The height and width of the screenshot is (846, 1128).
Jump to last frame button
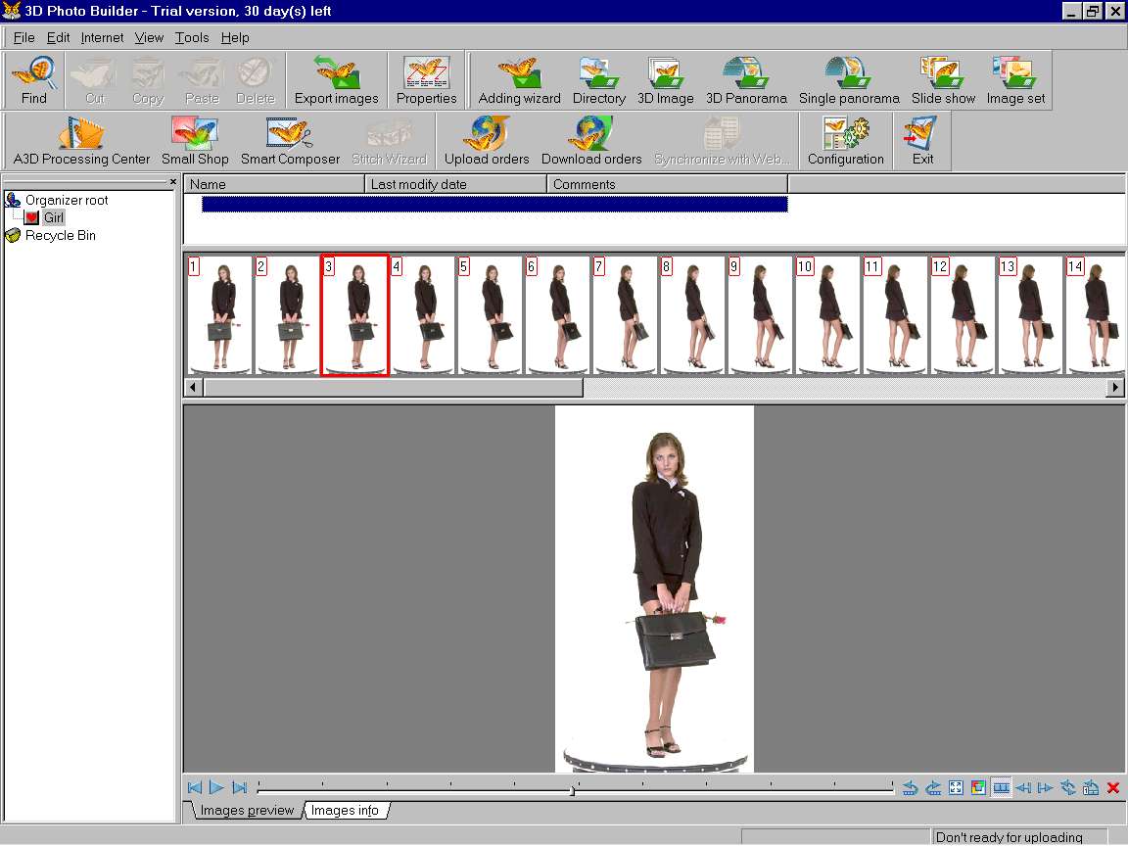click(240, 787)
